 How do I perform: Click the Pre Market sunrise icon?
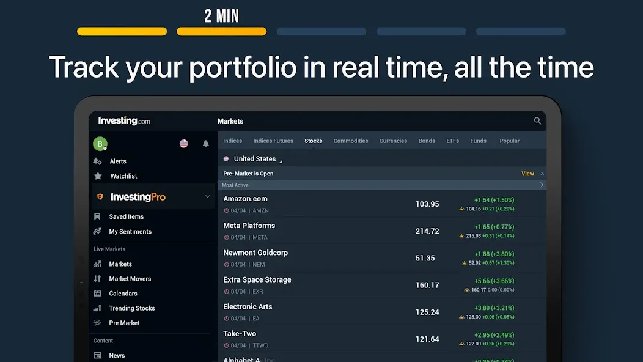tap(97, 323)
